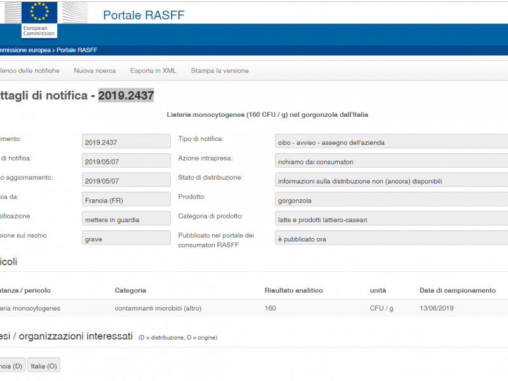Go to Portale RASFF breadcrumb
Image resolution: width=508 pixels, height=381 pixels.
(x=77, y=50)
